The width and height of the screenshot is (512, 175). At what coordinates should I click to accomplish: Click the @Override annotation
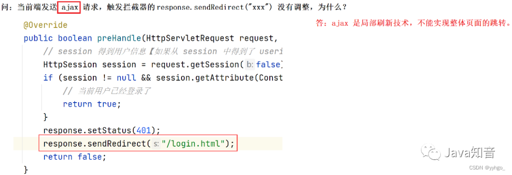[46, 25]
